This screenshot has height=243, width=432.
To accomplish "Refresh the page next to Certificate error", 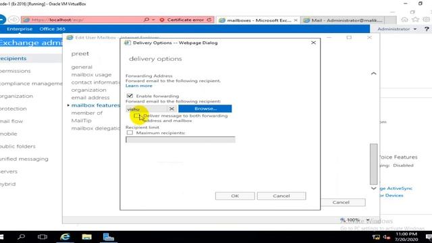I will [209, 20].
